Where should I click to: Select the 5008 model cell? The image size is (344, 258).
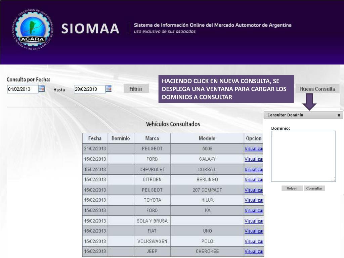click(207, 149)
